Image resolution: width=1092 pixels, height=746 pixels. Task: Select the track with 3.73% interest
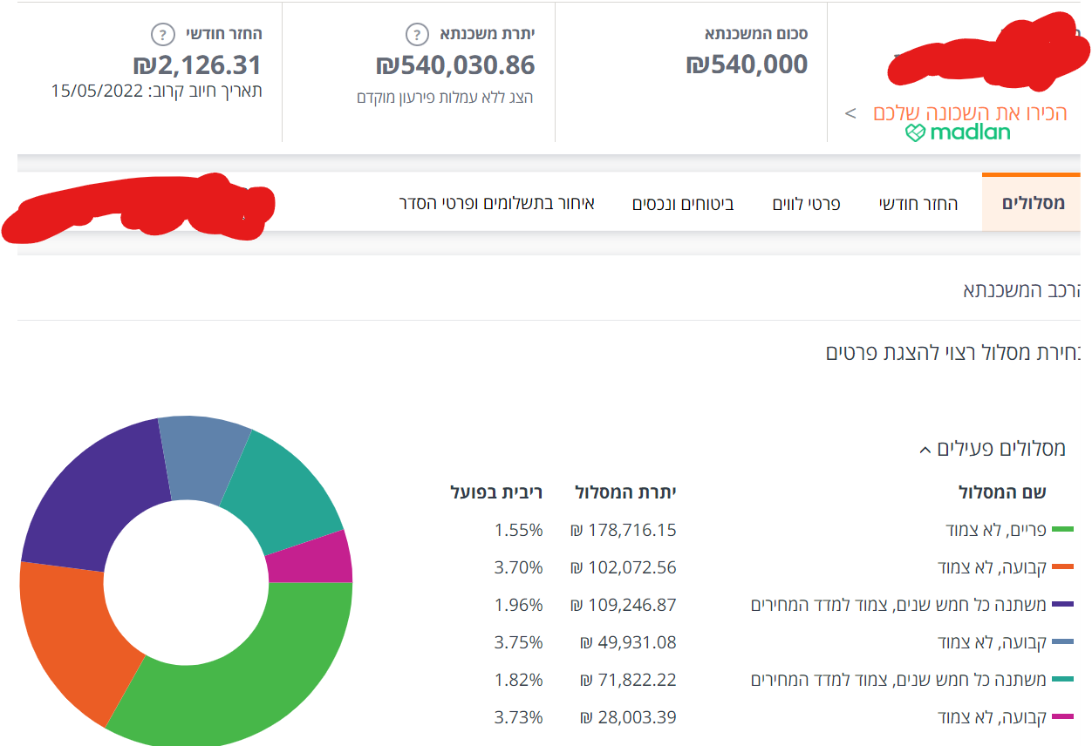coord(518,717)
